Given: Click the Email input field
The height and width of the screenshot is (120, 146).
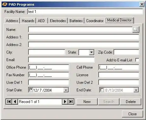Looking at the screenshot, I should click(61, 60).
